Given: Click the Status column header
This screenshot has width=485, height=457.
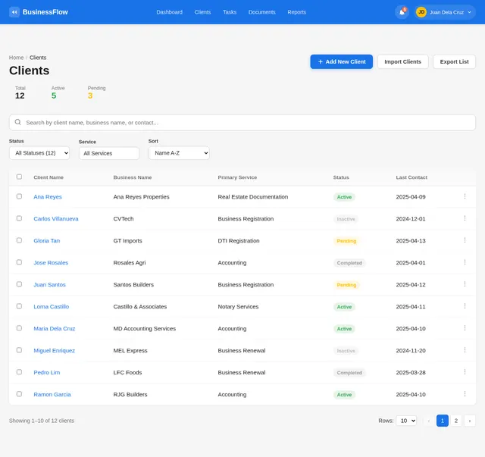Looking at the screenshot, I should point(341,177).
